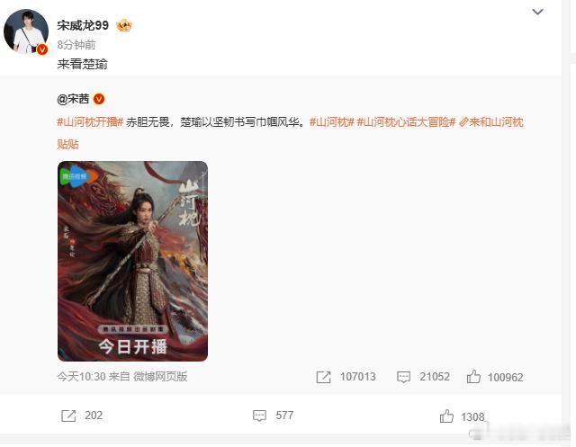Open the #山河枕# hashtag
Image resolution: width=576 pixels, height=447 pixels.
332,121
